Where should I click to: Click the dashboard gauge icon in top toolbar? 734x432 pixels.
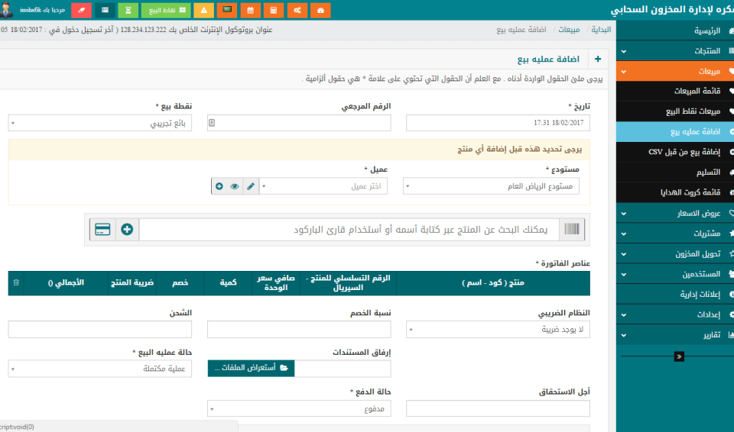321,10
